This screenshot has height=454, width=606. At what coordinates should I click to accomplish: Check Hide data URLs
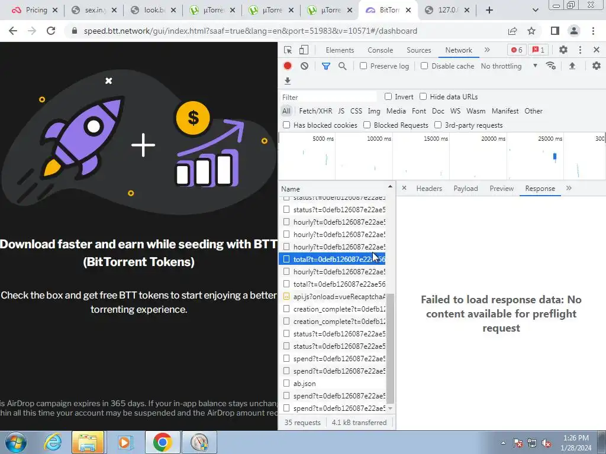(423, 96)
